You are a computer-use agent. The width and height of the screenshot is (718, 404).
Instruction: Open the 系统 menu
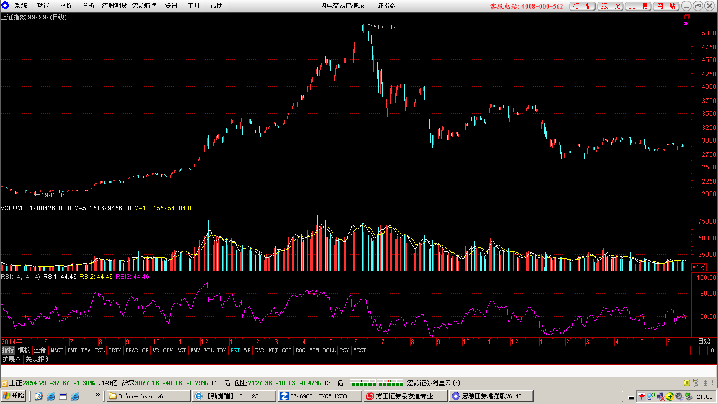[x=21, y=6]
